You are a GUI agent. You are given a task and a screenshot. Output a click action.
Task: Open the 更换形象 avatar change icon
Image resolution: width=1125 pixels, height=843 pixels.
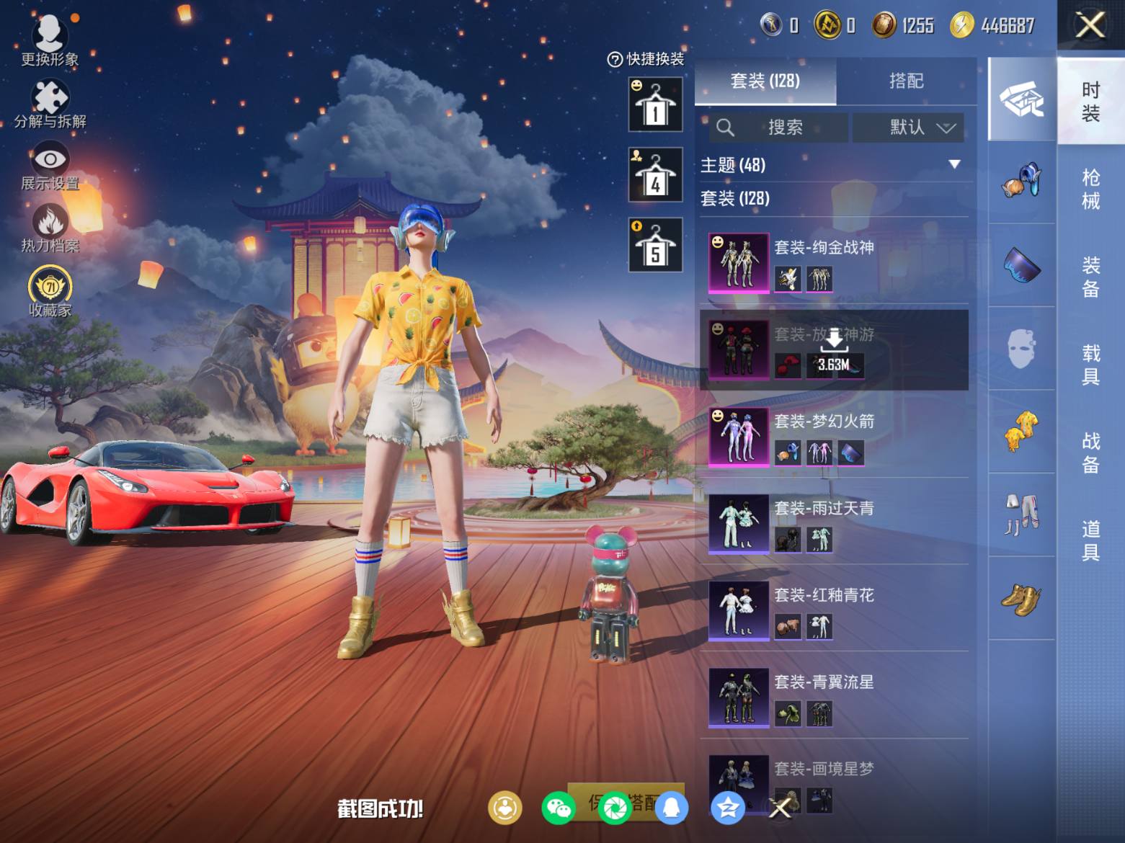[50, 41]
